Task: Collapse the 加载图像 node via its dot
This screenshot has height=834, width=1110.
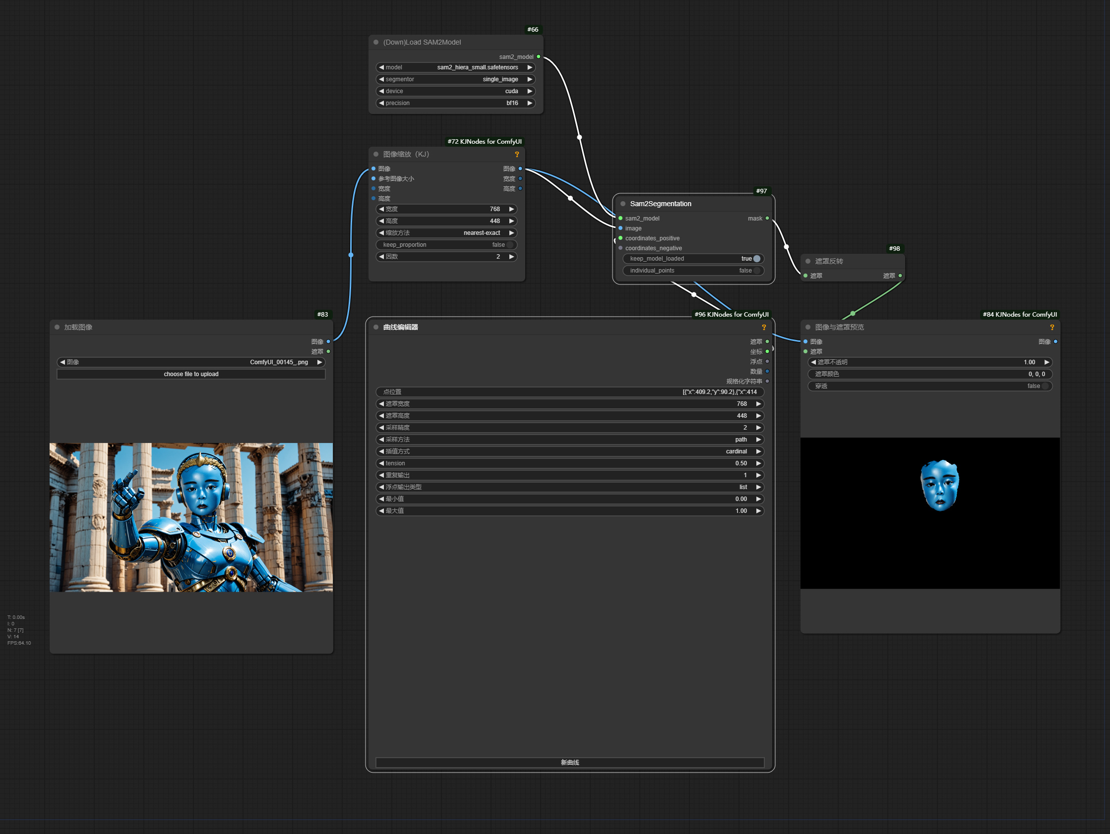Action: (57, 327)
